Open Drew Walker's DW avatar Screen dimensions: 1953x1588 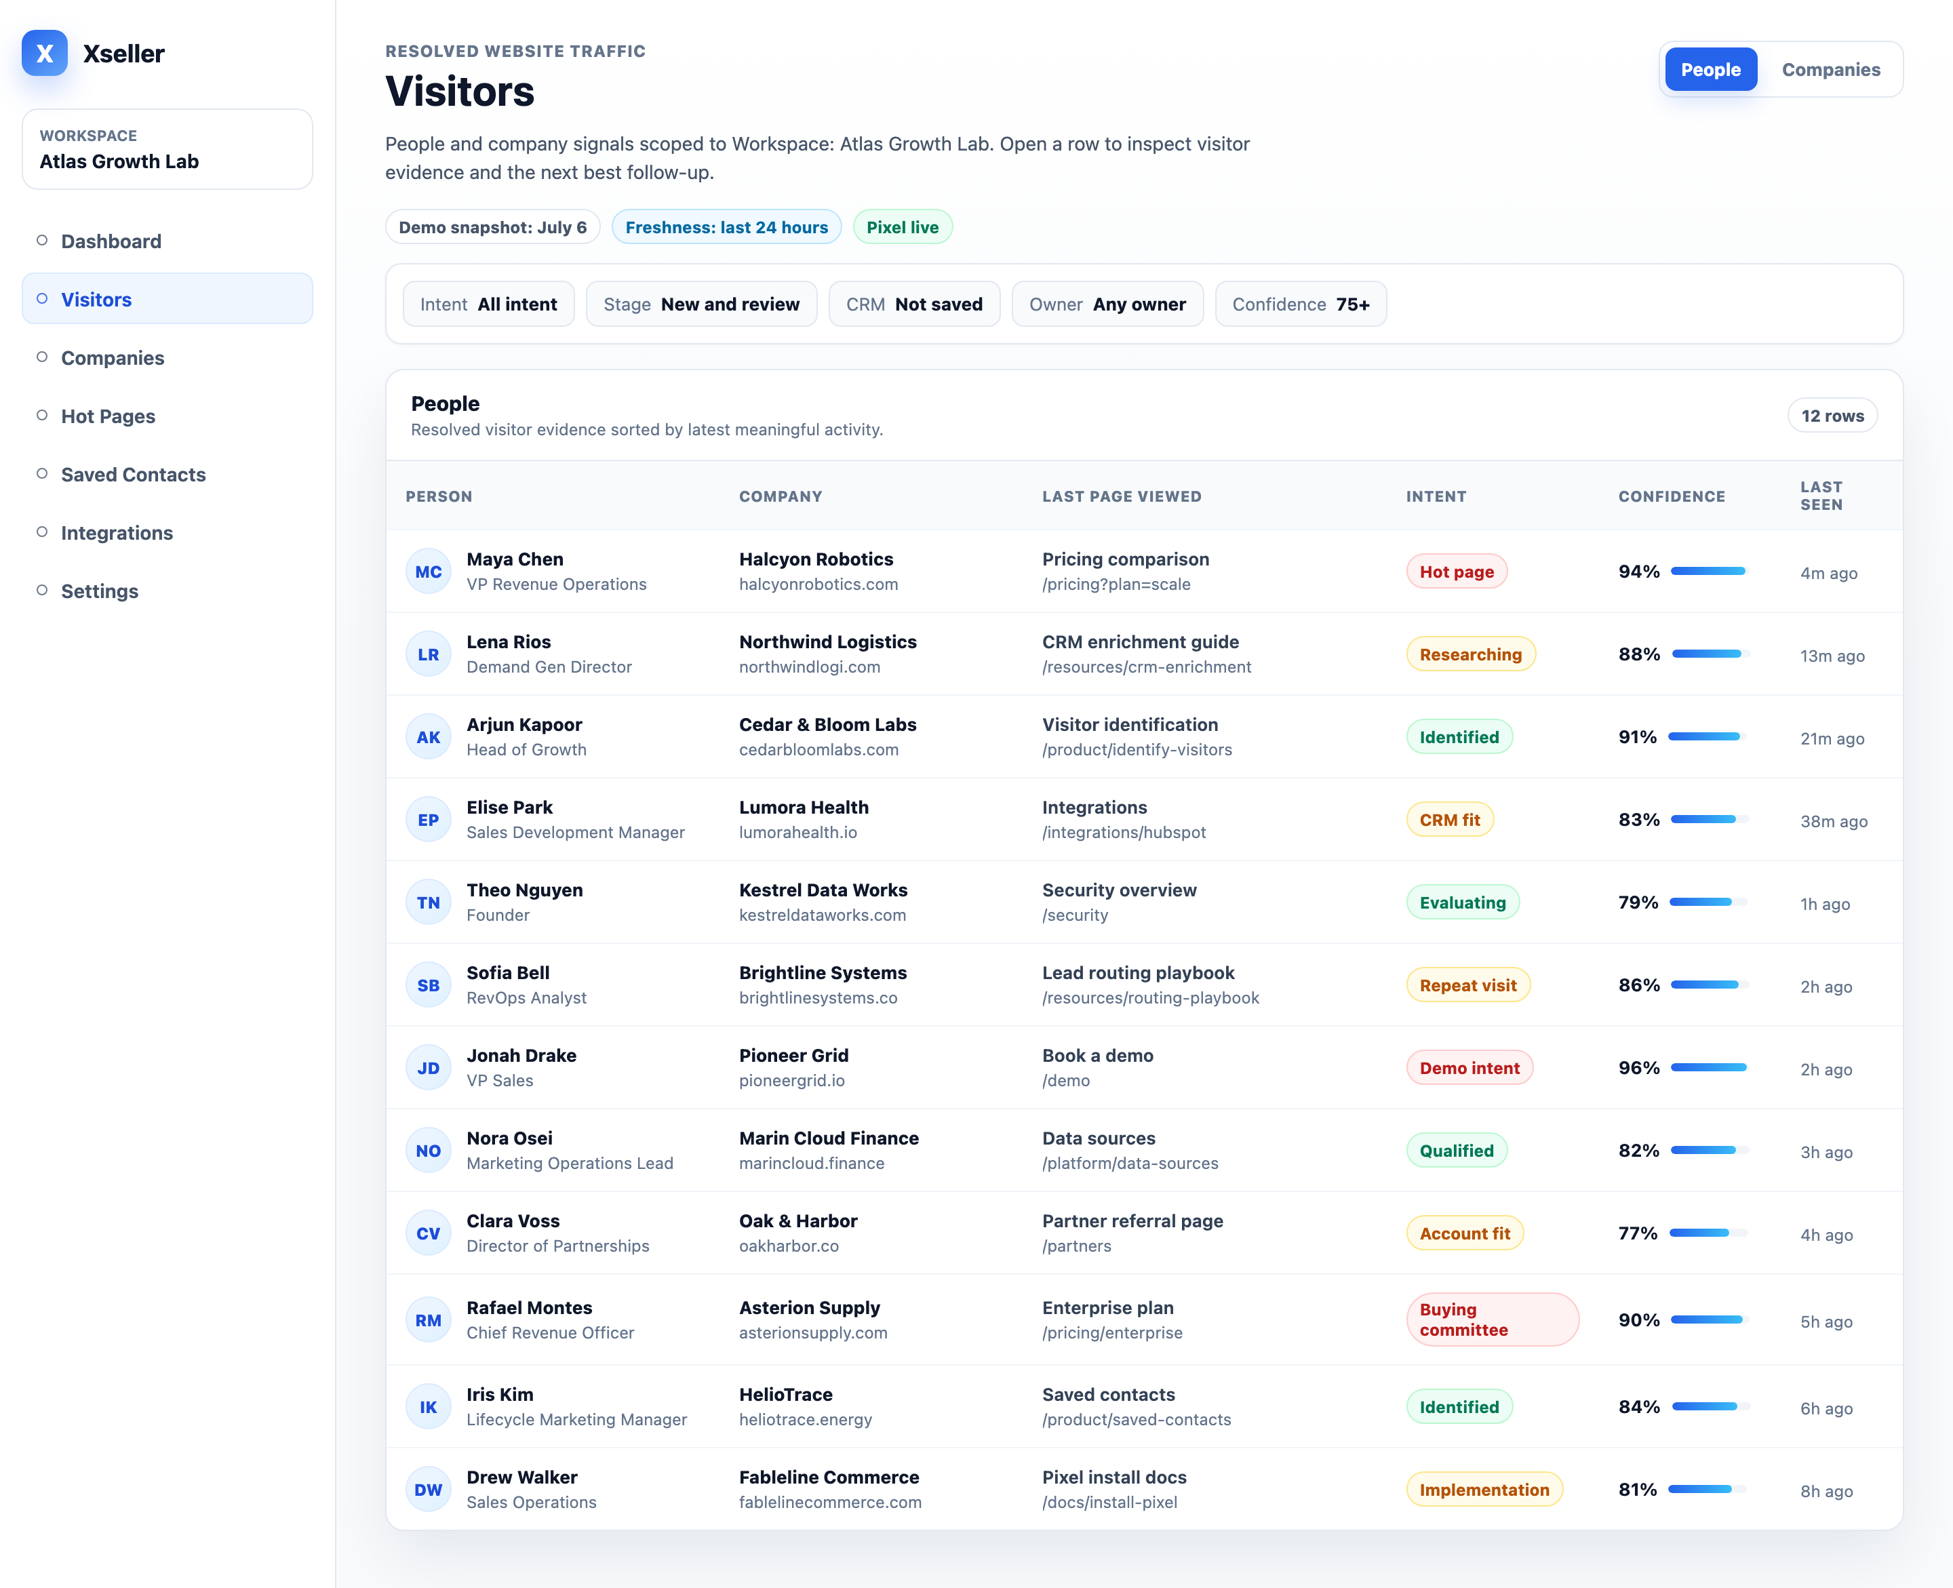428,1490
